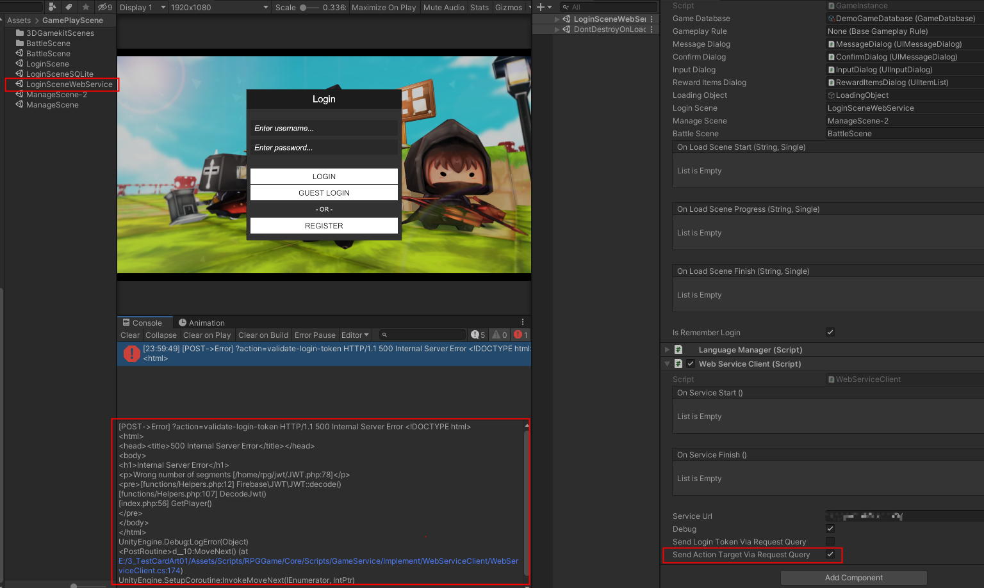The width and height of the screenshot is (984, 588).
Task: Expand the Language Manager component
Action: point(666,349)
